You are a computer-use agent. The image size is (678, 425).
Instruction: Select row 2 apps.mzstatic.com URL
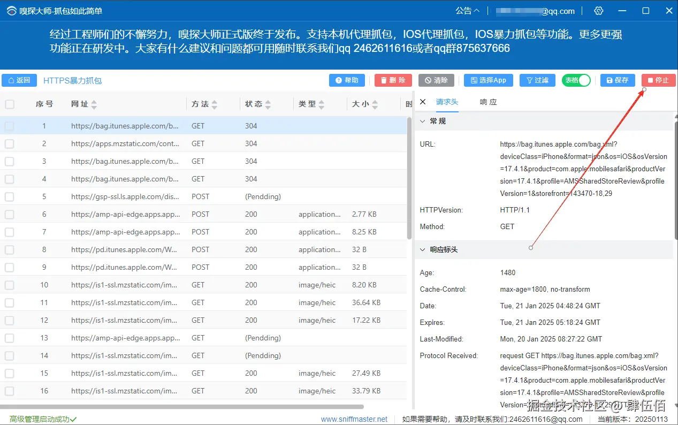click(125, 143)
